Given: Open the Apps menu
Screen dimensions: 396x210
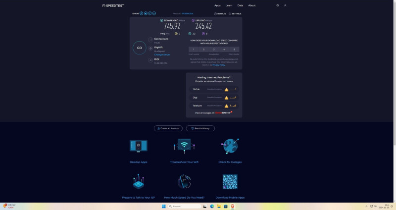Looking at the screenshot, I should coord(217,5).
